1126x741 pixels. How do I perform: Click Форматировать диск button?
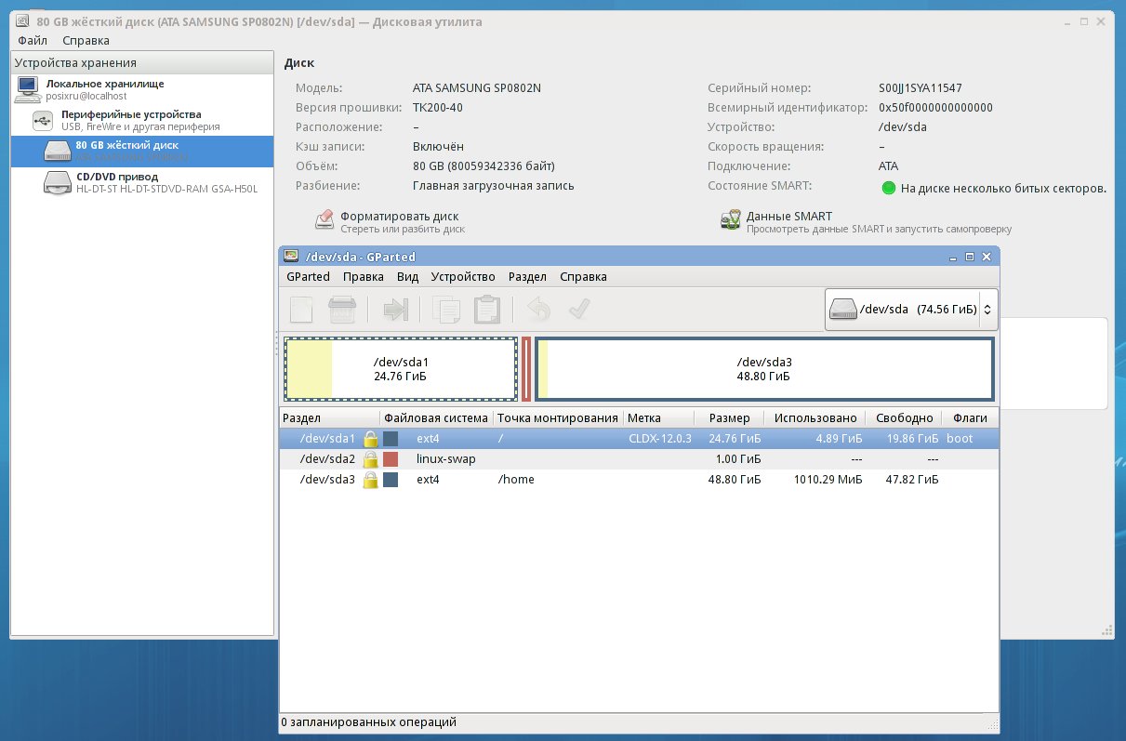click(390, 221)
